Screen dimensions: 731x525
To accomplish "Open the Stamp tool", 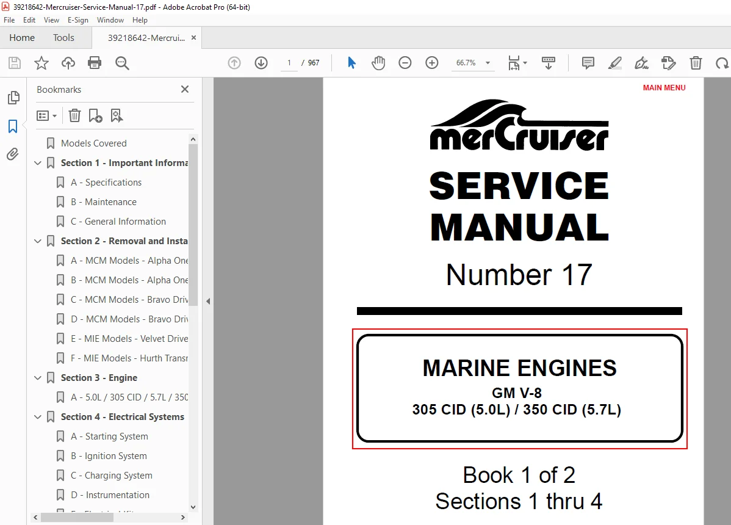I will point(669,62).
